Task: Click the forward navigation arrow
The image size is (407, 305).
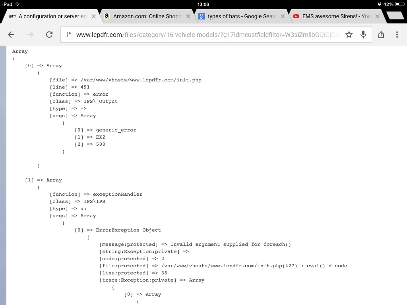Action: coord(30,35)
